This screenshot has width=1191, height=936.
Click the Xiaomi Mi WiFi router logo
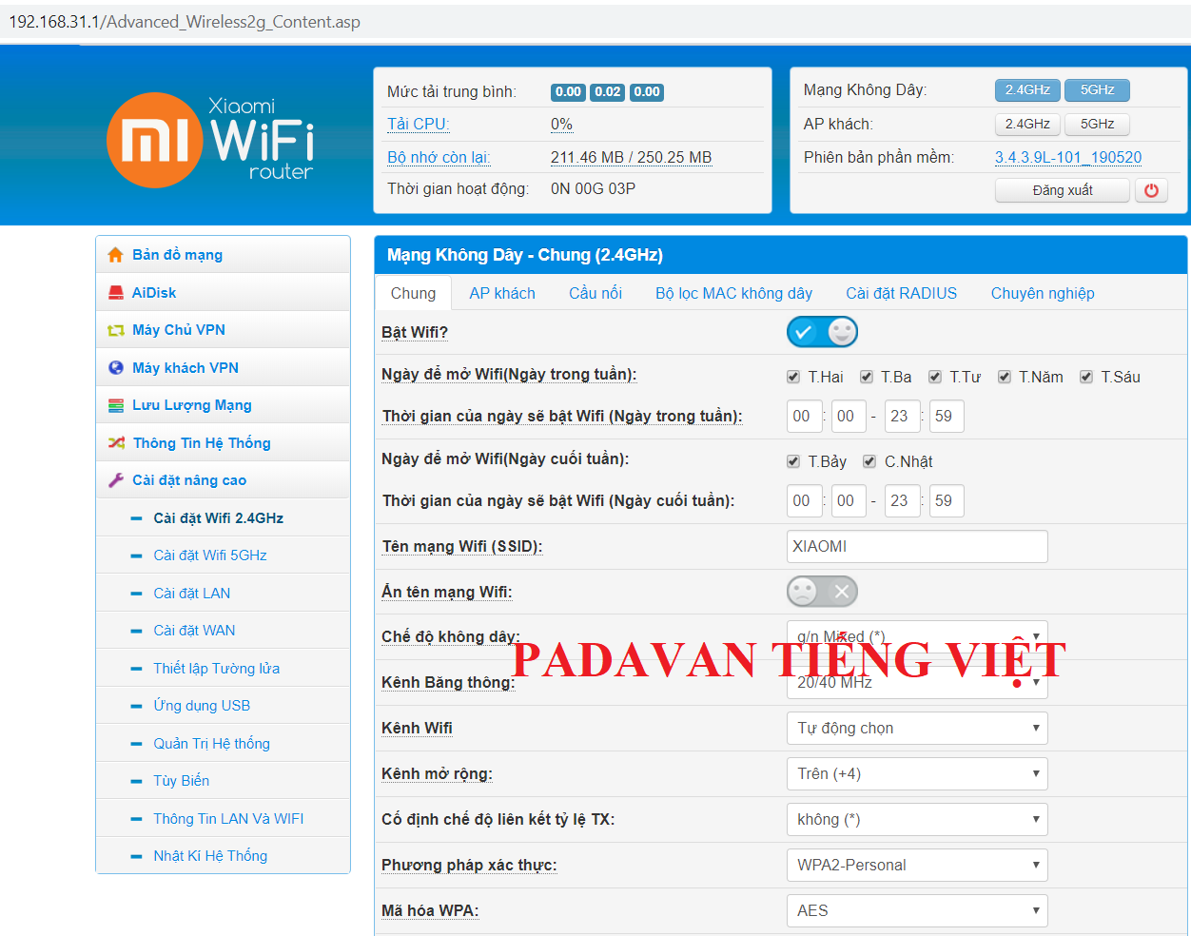(210, 139)
